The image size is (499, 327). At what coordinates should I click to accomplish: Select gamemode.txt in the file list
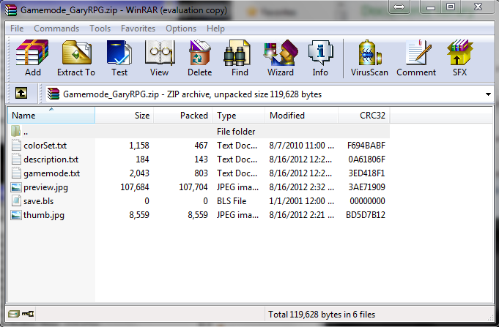point(51,173)
